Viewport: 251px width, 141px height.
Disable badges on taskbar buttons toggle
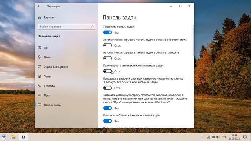click(x=107, y=121)
